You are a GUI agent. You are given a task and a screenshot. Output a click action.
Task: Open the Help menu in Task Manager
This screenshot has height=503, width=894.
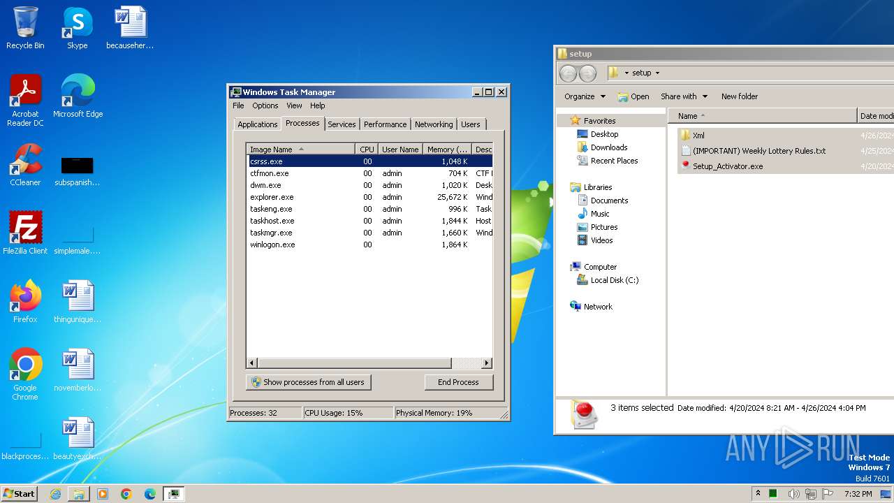click(317, 105)
